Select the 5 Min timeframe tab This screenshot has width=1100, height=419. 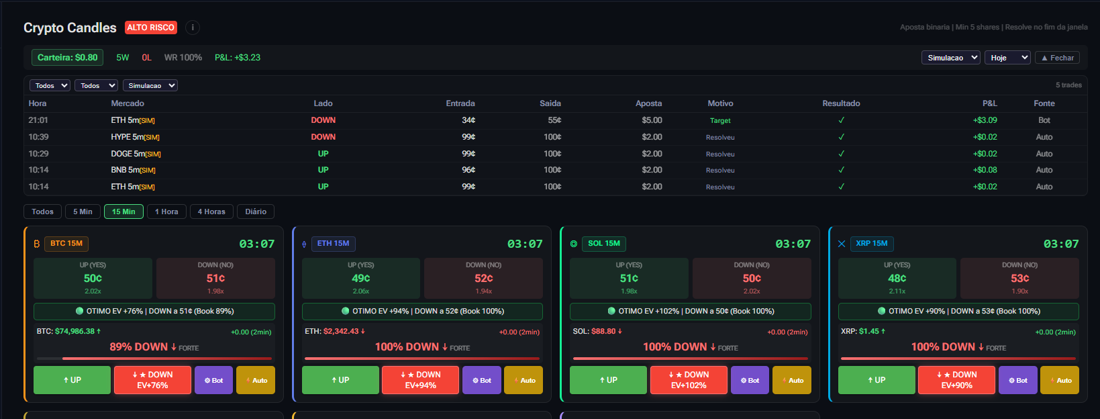click(83, 212)
